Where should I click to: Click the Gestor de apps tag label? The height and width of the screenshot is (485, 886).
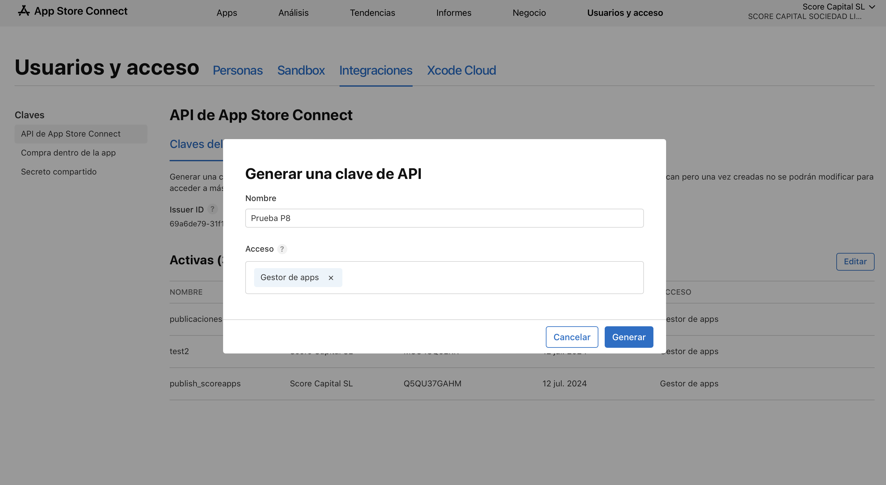pos(290,277)
